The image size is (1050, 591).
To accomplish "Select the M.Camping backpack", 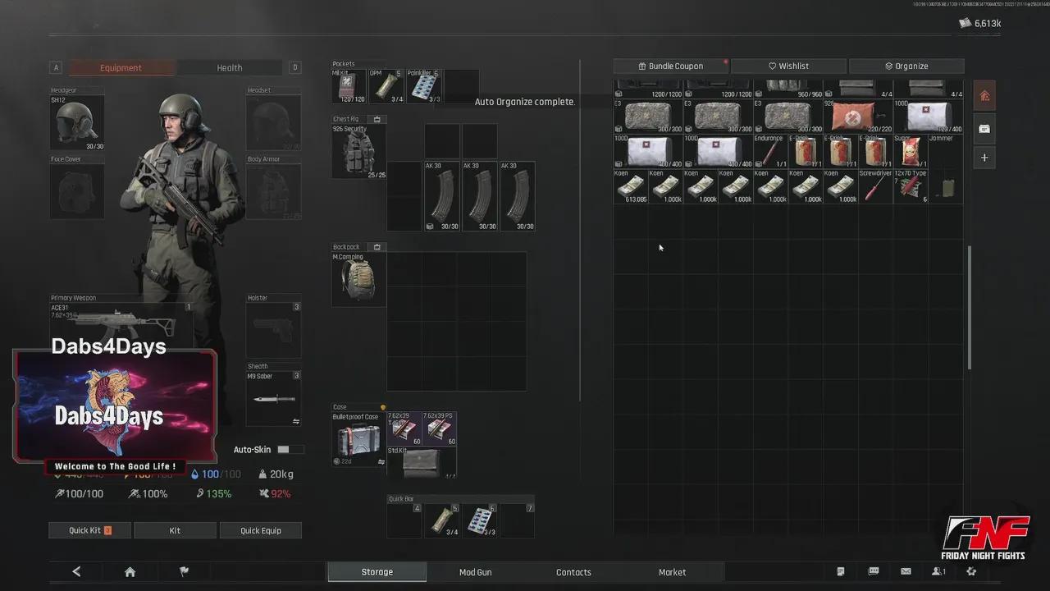I will [358, 280].
